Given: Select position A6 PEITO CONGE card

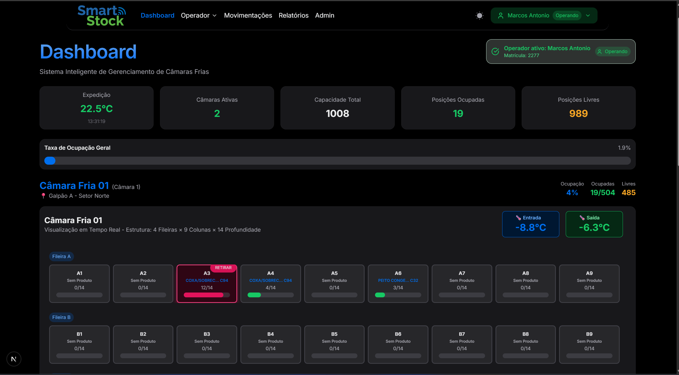Looking at the screenshot, I should pos(398,284).
